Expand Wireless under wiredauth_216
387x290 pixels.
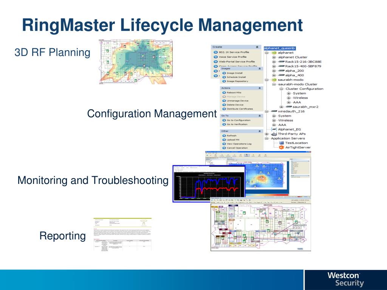click(274, 120)
